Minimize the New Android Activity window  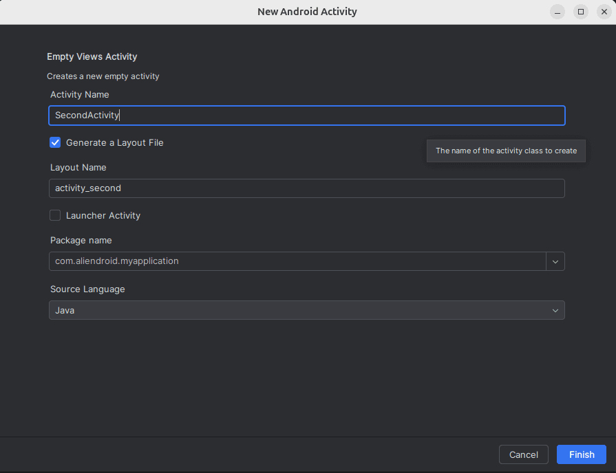[557, 12]
